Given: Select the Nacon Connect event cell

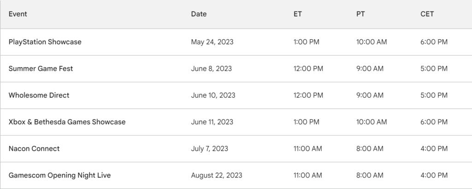Looking at the screenshot, I should point(34,149).
